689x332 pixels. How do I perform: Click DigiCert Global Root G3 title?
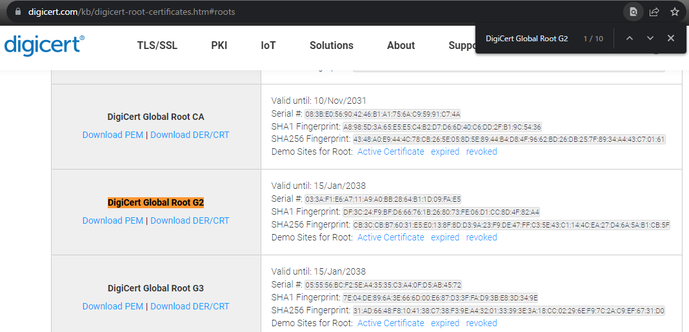[156, 289]
